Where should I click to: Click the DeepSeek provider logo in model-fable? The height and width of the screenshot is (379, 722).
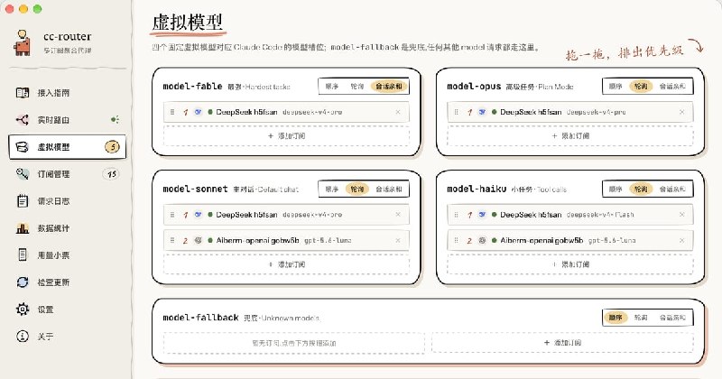tap(198, 112)
